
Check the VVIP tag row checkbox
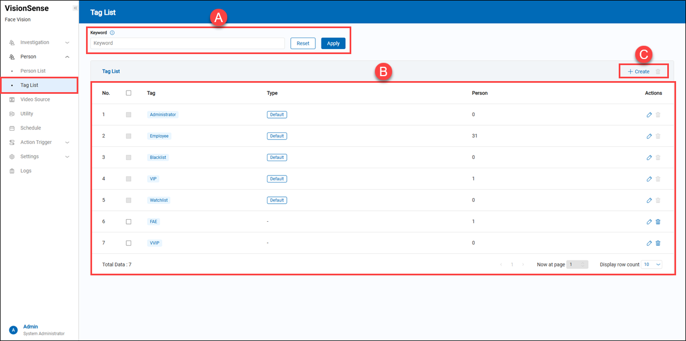(x=128, y=243)
